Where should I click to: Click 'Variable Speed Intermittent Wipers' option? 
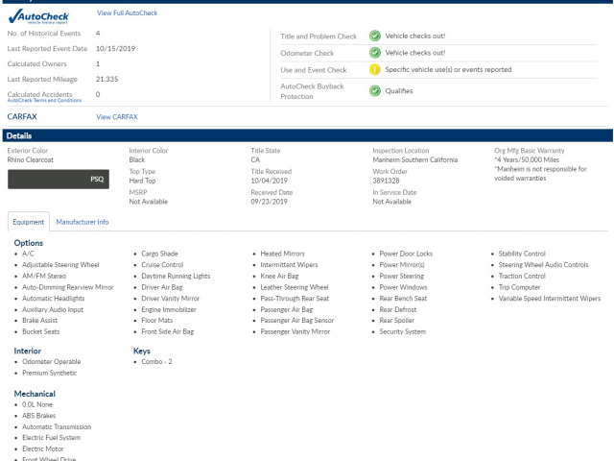pos(550,299)
